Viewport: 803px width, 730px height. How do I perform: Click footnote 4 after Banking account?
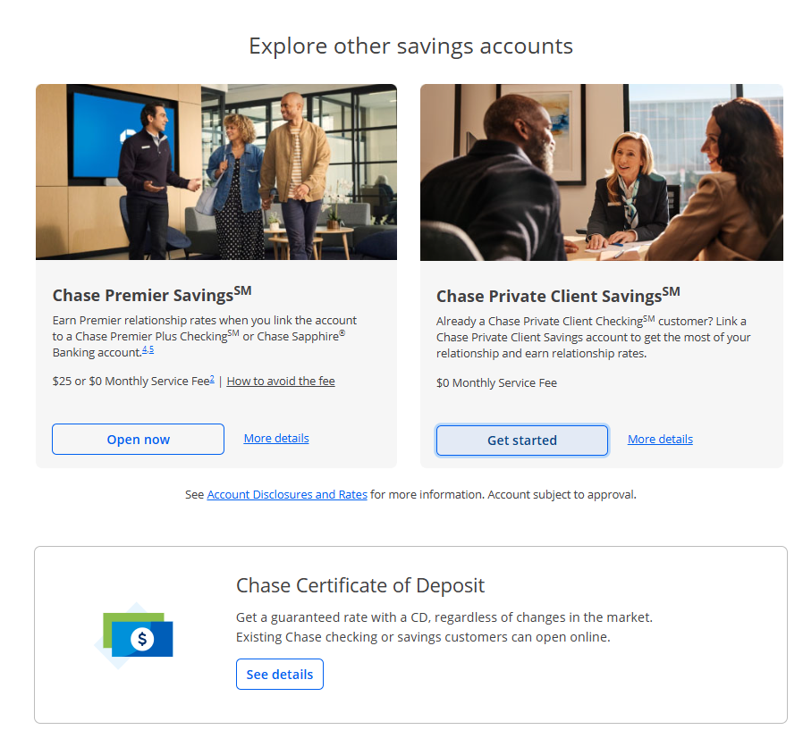[x=144, y=348]
